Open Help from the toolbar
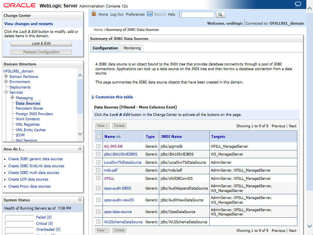This screenshot has height=235, width=313. [x=171, y=14]
